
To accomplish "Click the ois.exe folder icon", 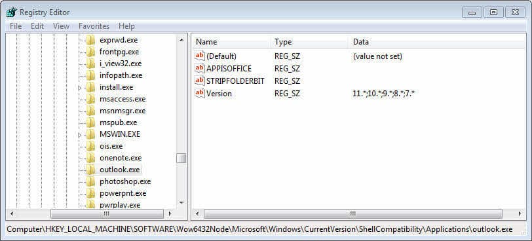I will 90,146.
